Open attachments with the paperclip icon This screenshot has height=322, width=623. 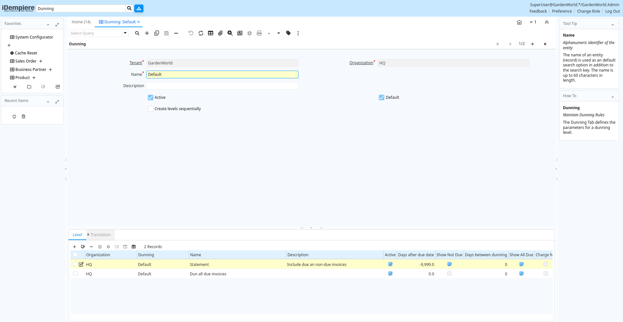pos(220,33)
